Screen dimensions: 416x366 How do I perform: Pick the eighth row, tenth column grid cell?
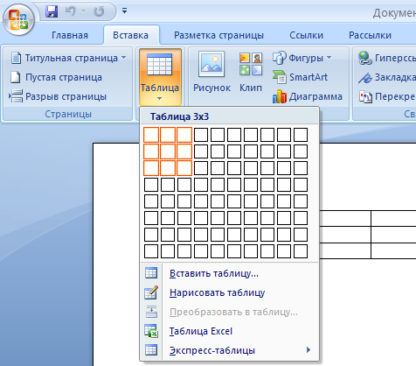pyautogui.click(x=301, y=251)
